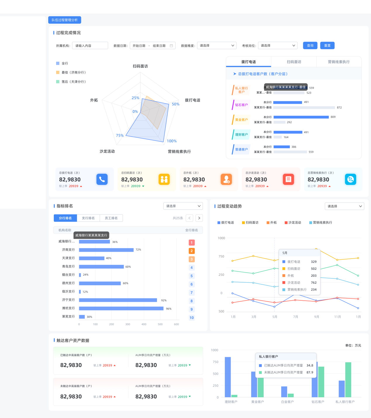The height and width of the screenshot is (418, 371).
Task: Open the 数据维度 dropdown
Action: point(217,46)
